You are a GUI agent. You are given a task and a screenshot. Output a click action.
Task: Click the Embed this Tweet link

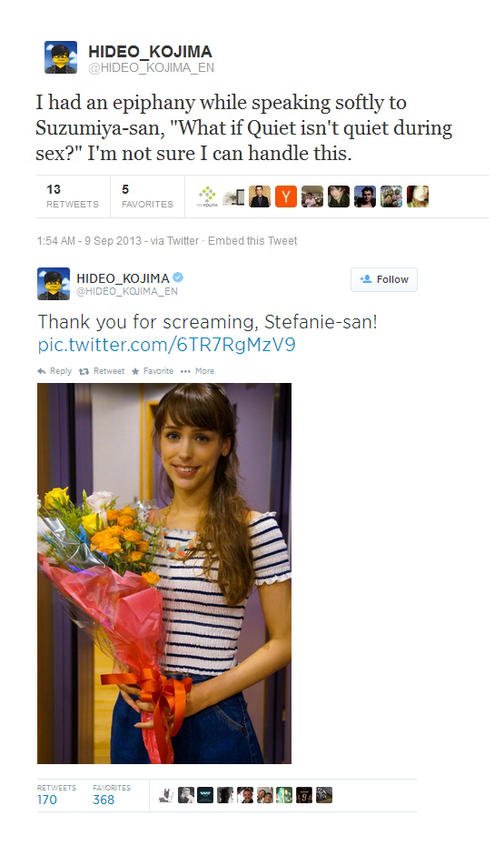click(252, 241)
